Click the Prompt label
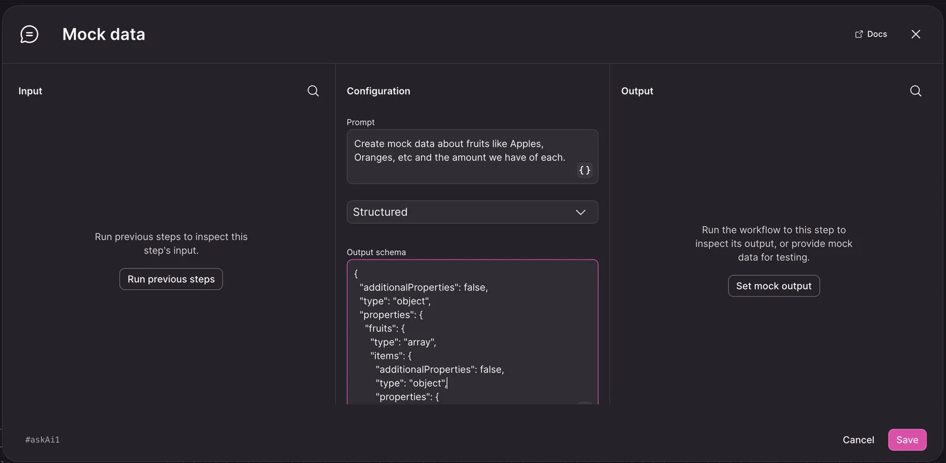The height and width of the screenshot is (463, 946). [361, 122]
